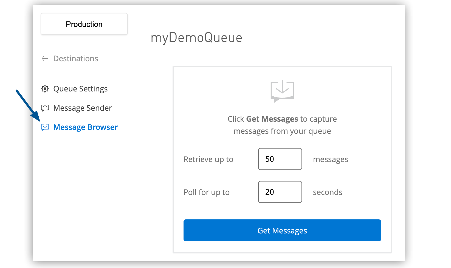
Task: Click the blue annotation arrow graphic
Action: (27, 105)
